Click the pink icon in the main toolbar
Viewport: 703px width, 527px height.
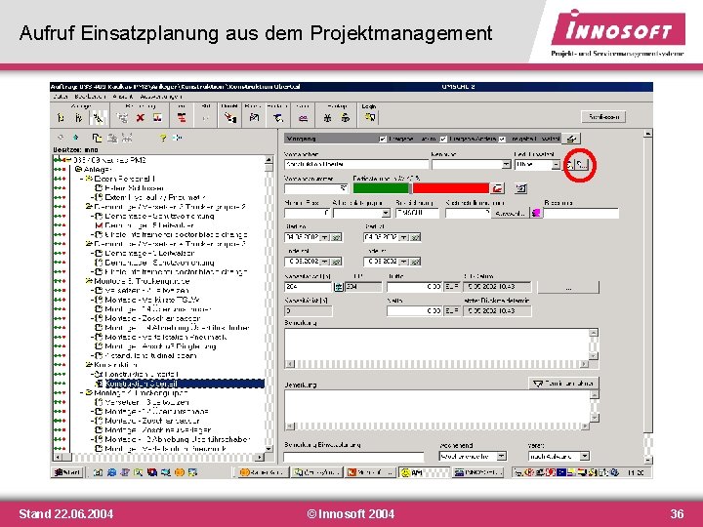303,118
